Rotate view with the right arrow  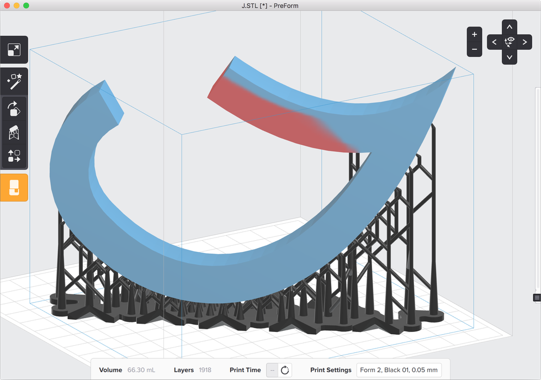[524, 42]
